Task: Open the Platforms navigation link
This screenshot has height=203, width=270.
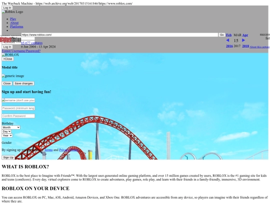Action: pos(16,27)
